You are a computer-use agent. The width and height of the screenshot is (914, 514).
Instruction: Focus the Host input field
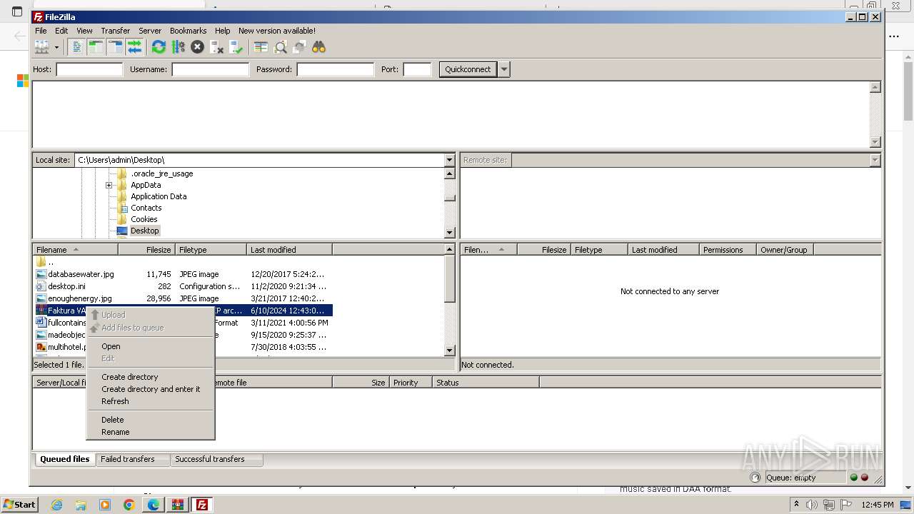pyautogui.click(x=89, y=69)
